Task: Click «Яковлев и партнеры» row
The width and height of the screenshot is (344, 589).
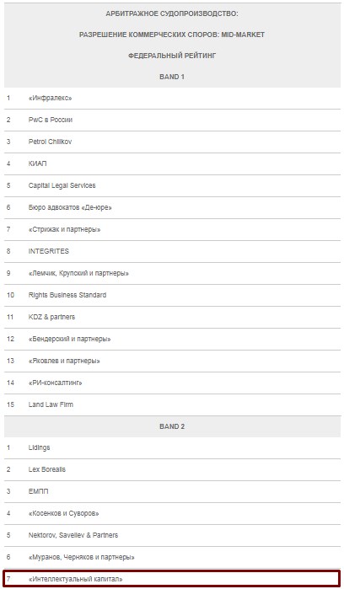Action: coord(172,361)
